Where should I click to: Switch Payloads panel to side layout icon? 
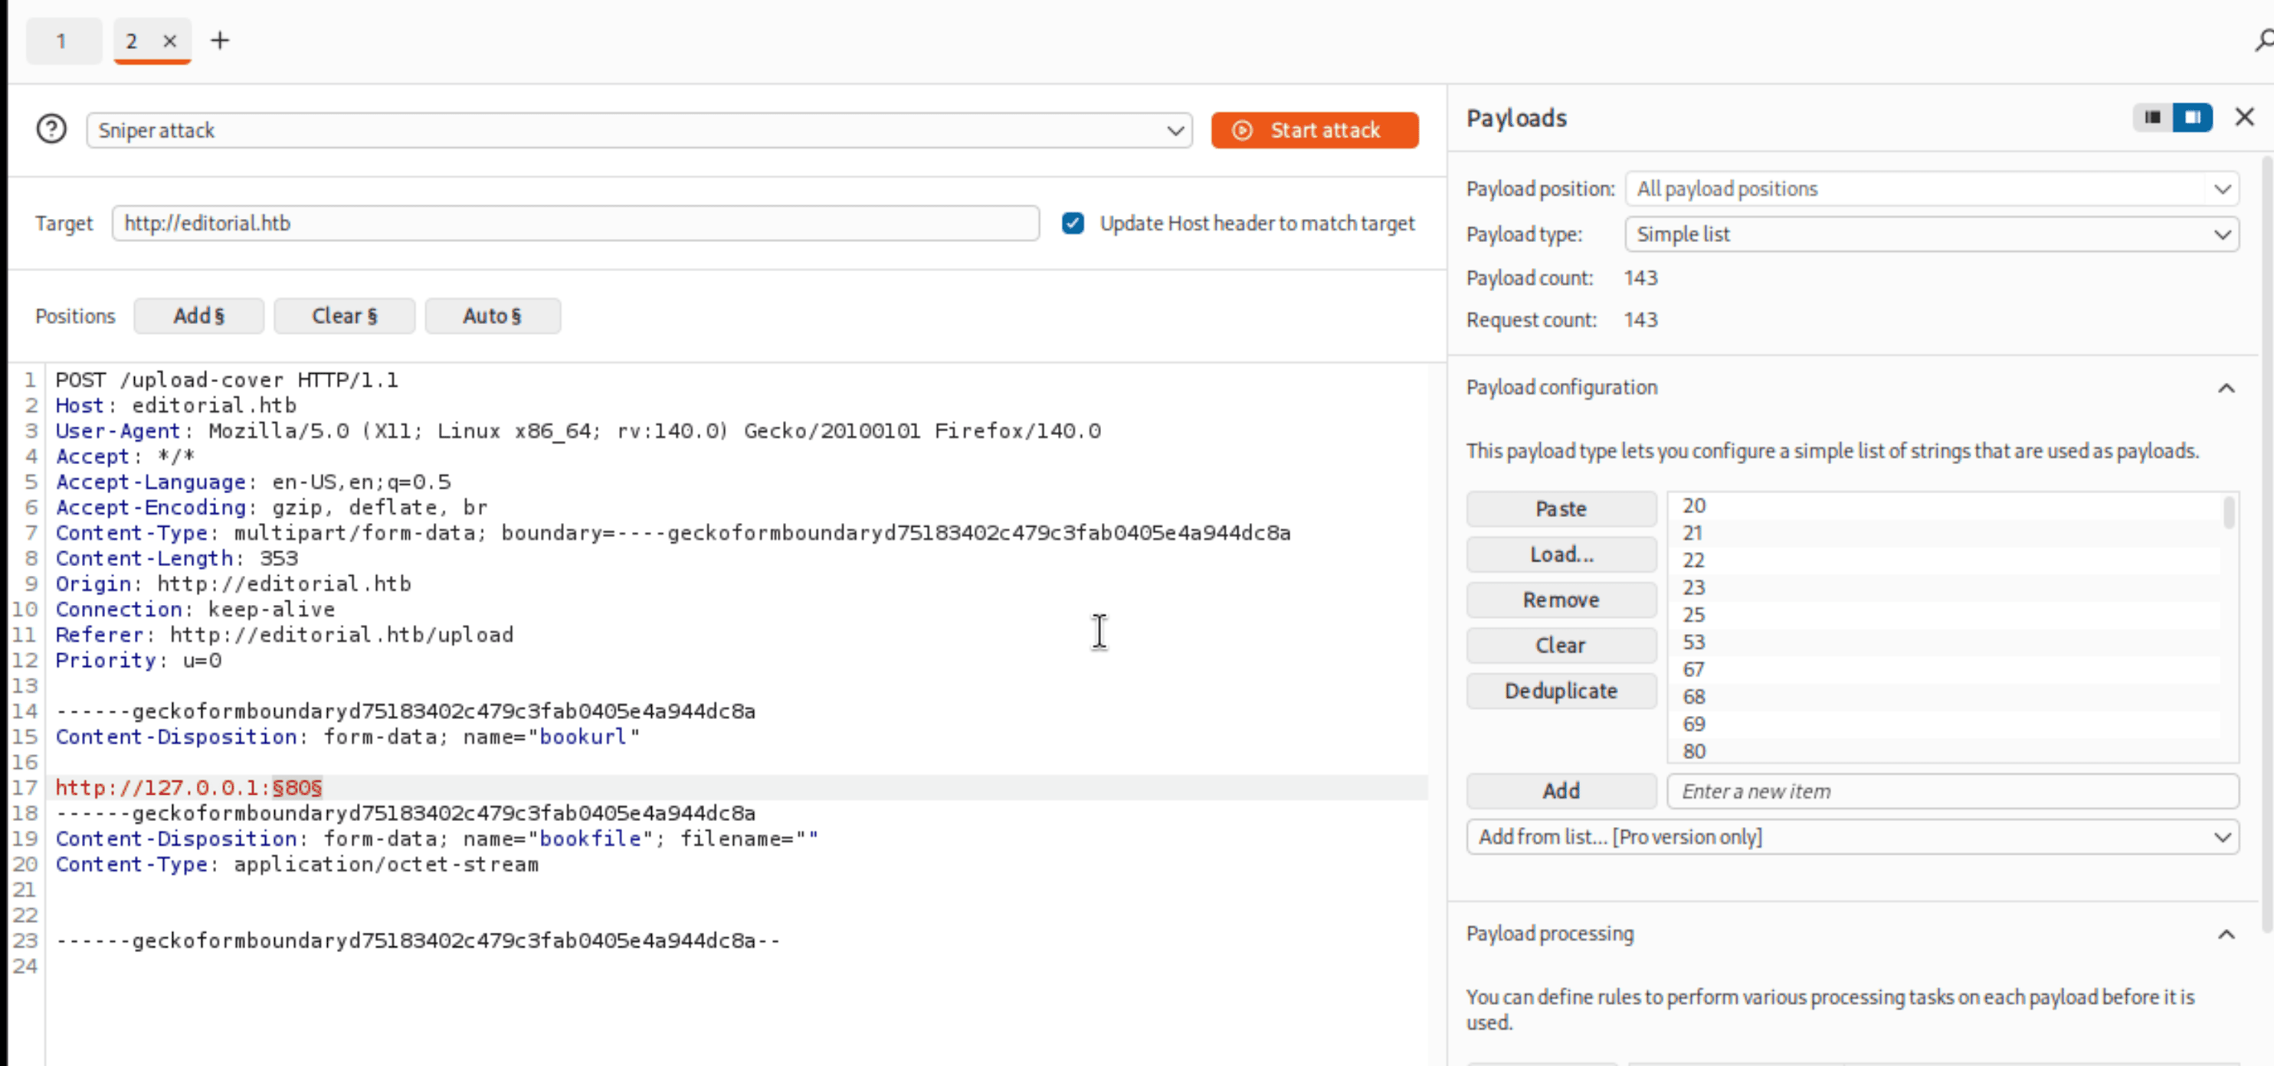(2192, 117)
